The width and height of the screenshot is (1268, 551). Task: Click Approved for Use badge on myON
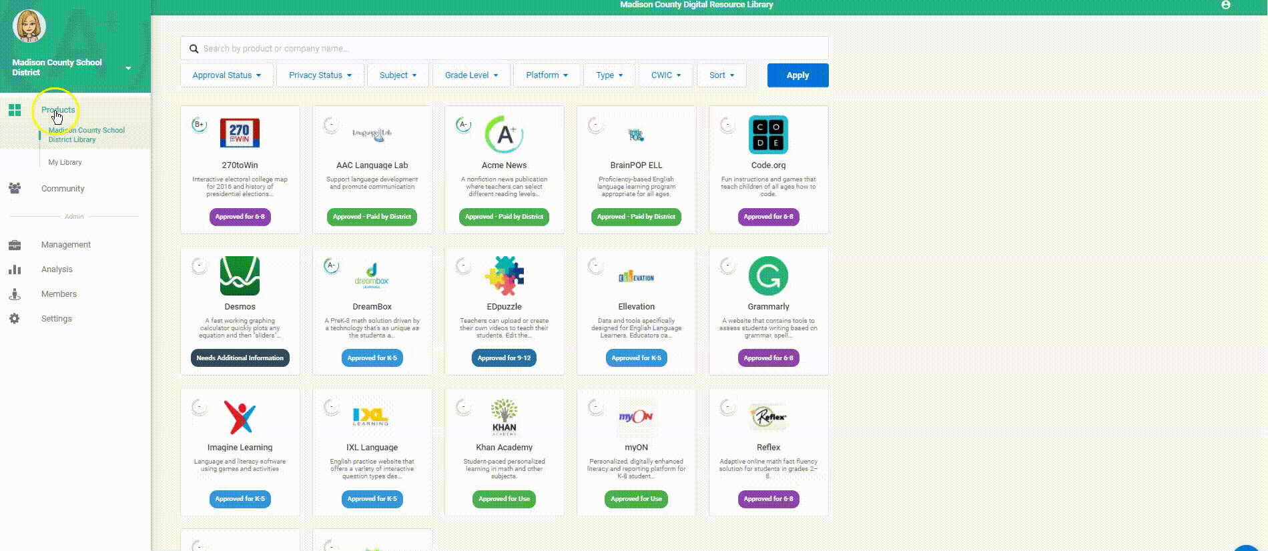(636, 499)
